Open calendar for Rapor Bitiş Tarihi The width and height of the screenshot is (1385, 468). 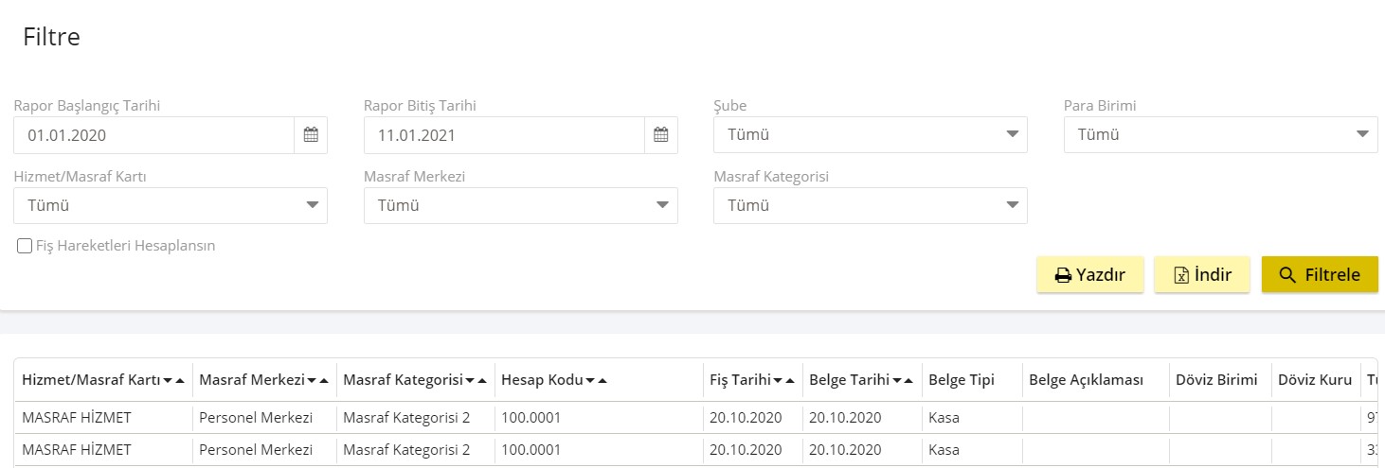point(661,135)
